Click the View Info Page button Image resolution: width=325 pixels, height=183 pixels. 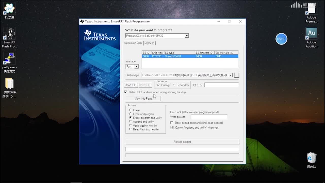(x=143, y=99)
